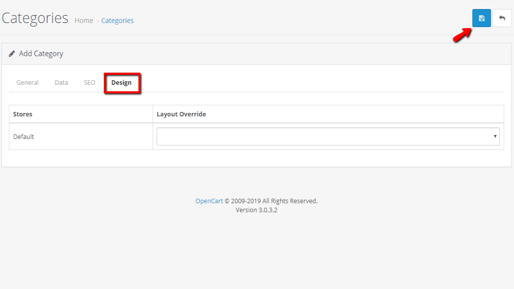Switch to the General tab
This screenshot has width=514, height=289.
click(28, 82)
